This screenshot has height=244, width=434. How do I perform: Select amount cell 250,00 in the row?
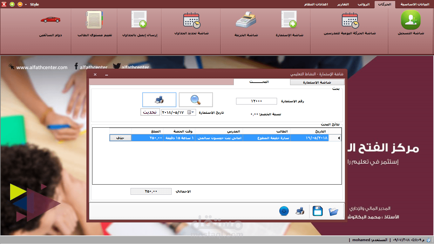[148, 138]
